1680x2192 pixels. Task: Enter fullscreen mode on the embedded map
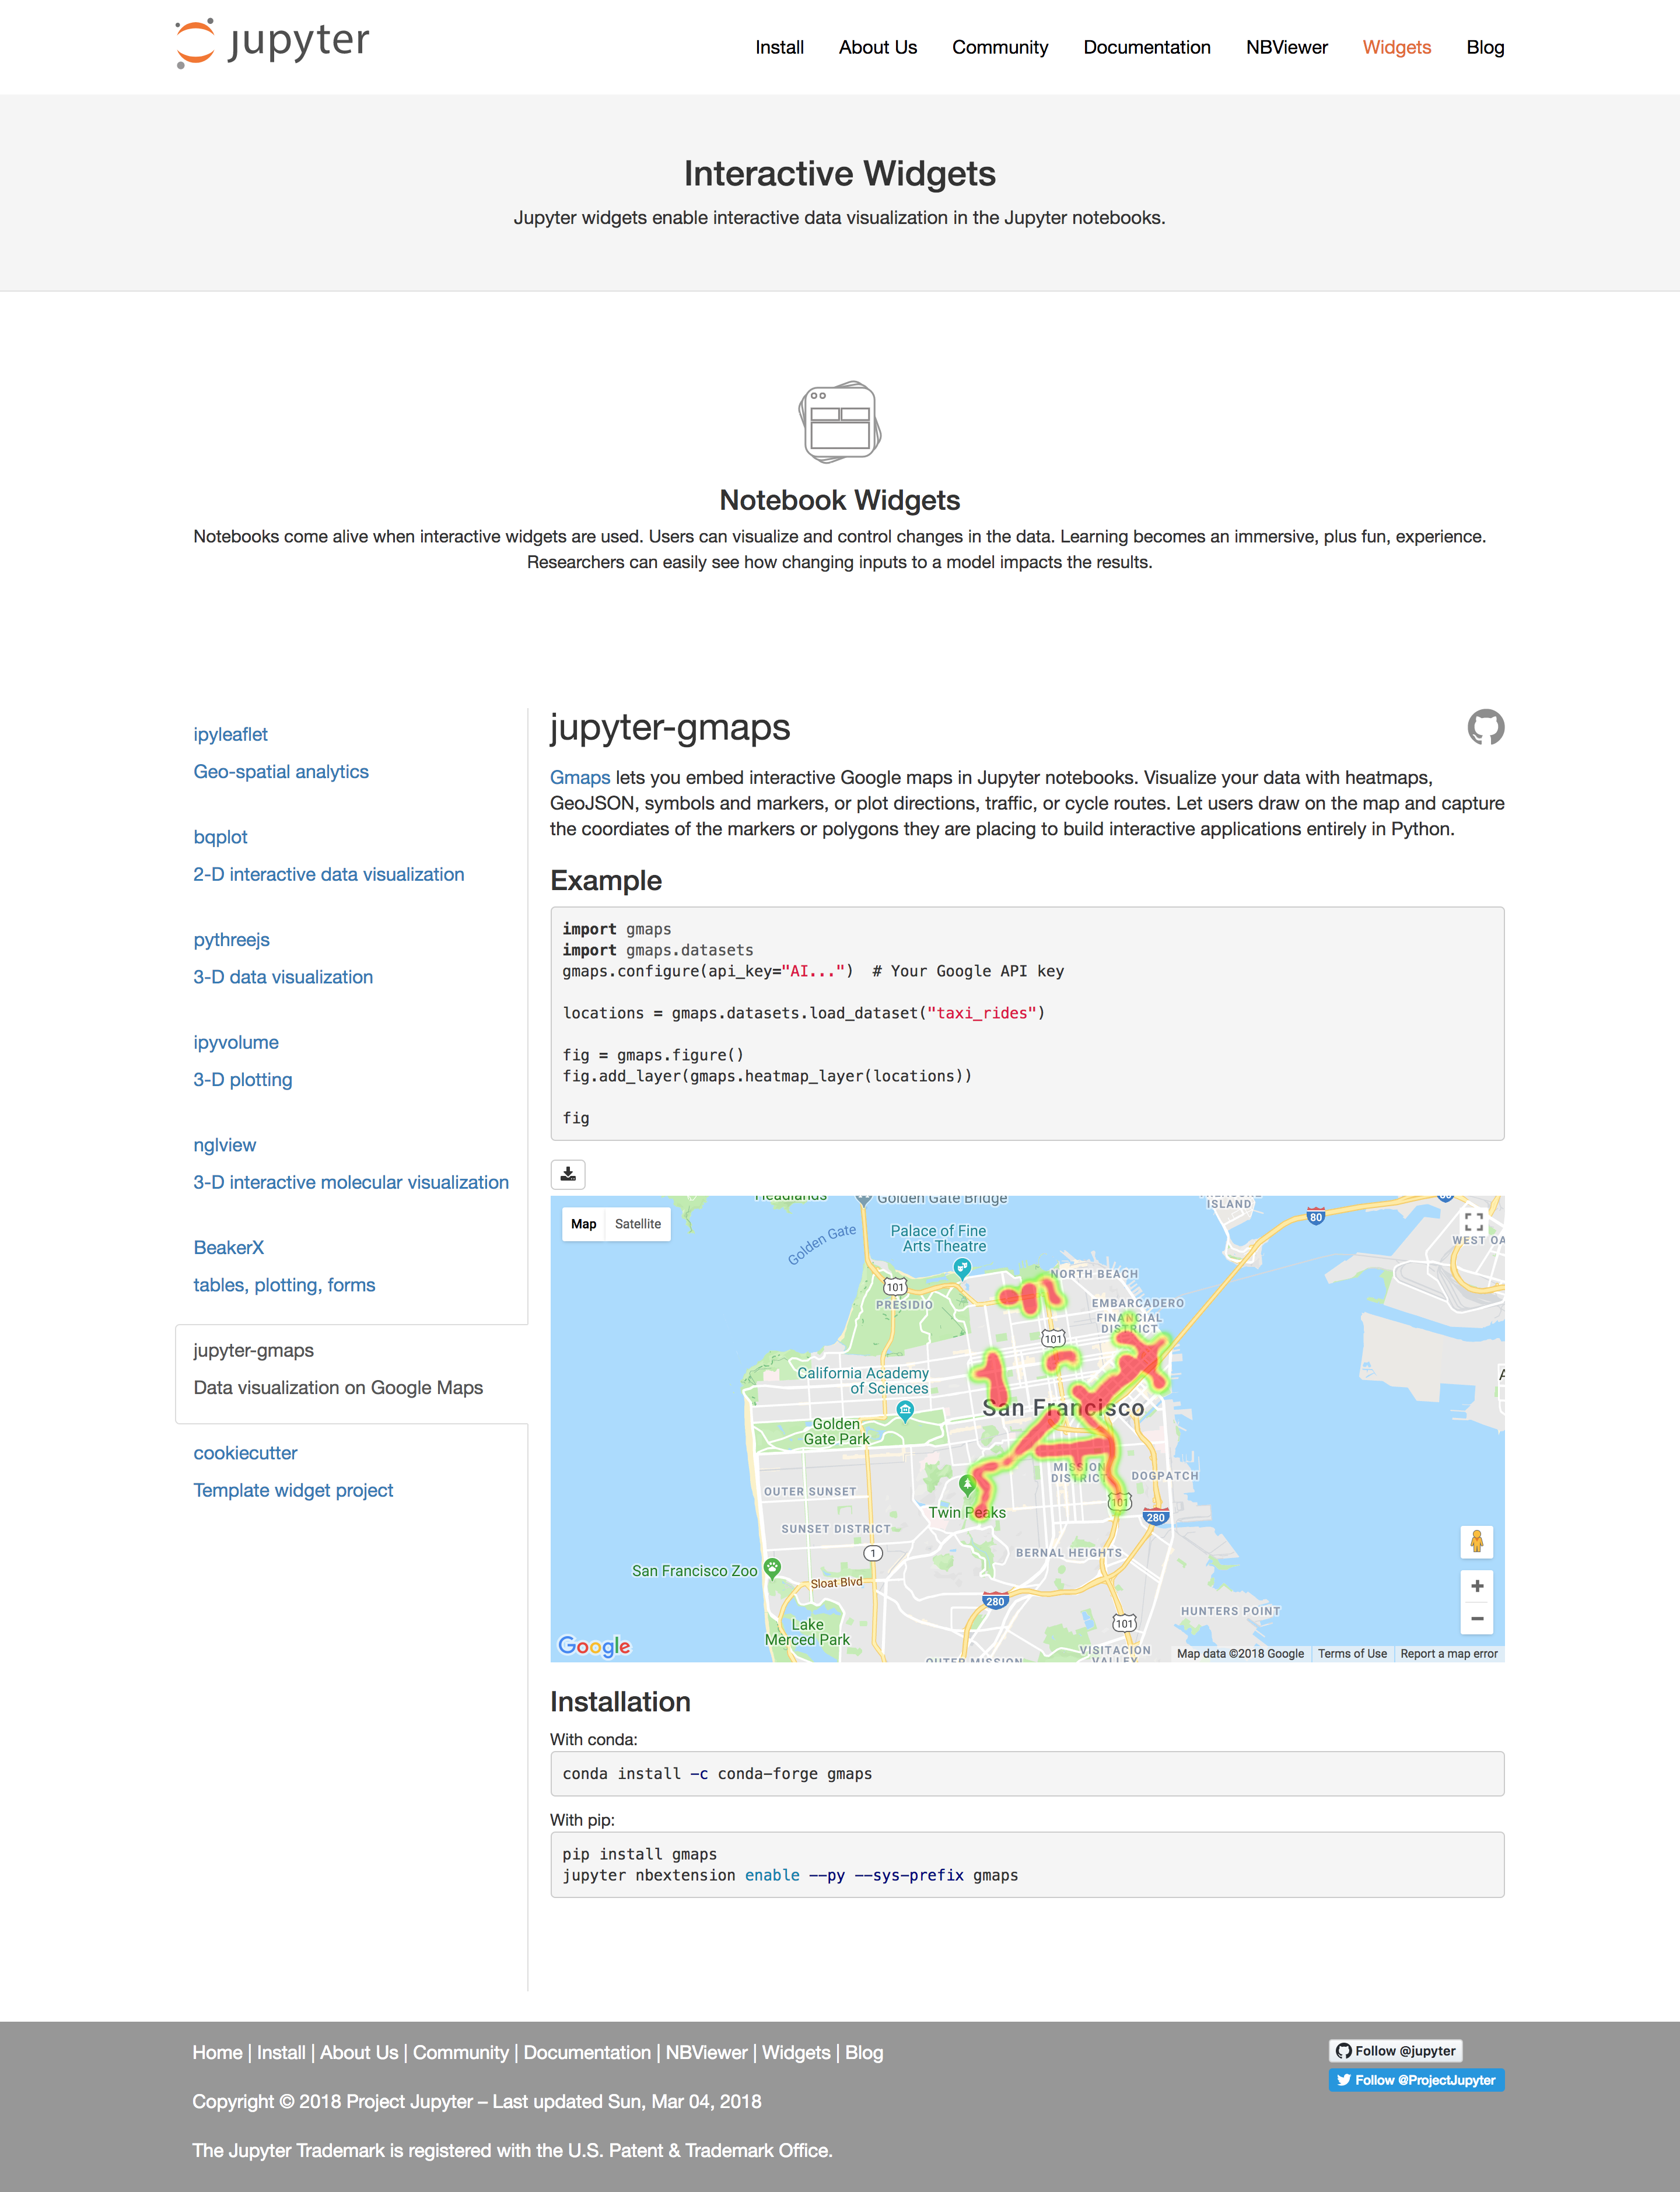(x=1473, y=1221)
